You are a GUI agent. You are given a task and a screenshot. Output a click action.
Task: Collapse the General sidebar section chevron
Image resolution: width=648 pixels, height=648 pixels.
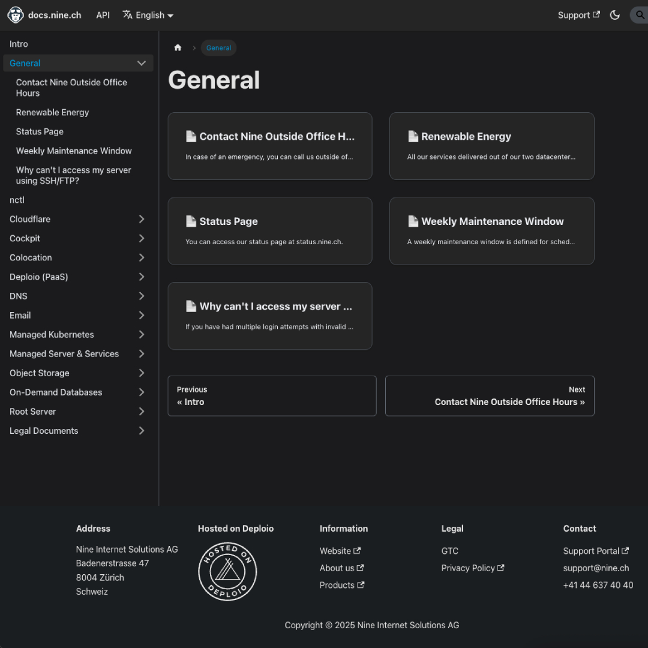tap(142, 63)
